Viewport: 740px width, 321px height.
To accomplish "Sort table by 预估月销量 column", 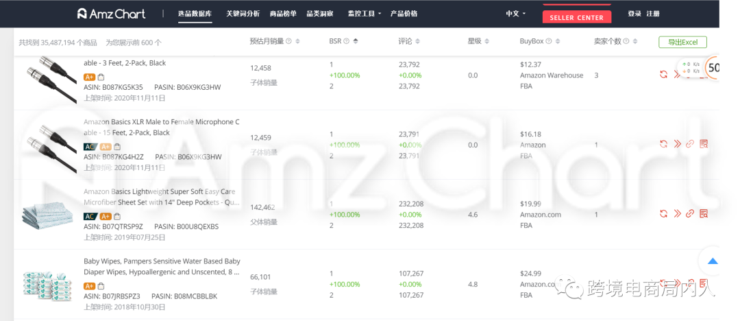I will pyautogui.click(x=297, y=42).
